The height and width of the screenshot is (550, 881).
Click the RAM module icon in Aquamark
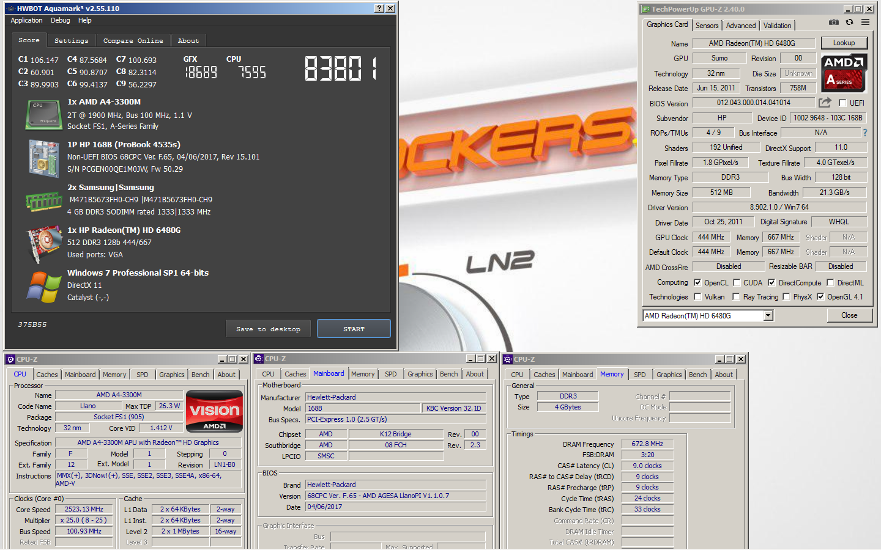click(43, 201)
